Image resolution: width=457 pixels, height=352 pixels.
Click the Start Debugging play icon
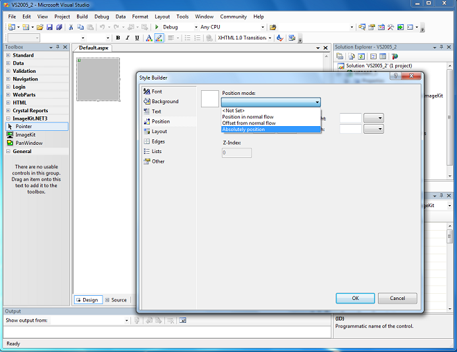[157, 27]
